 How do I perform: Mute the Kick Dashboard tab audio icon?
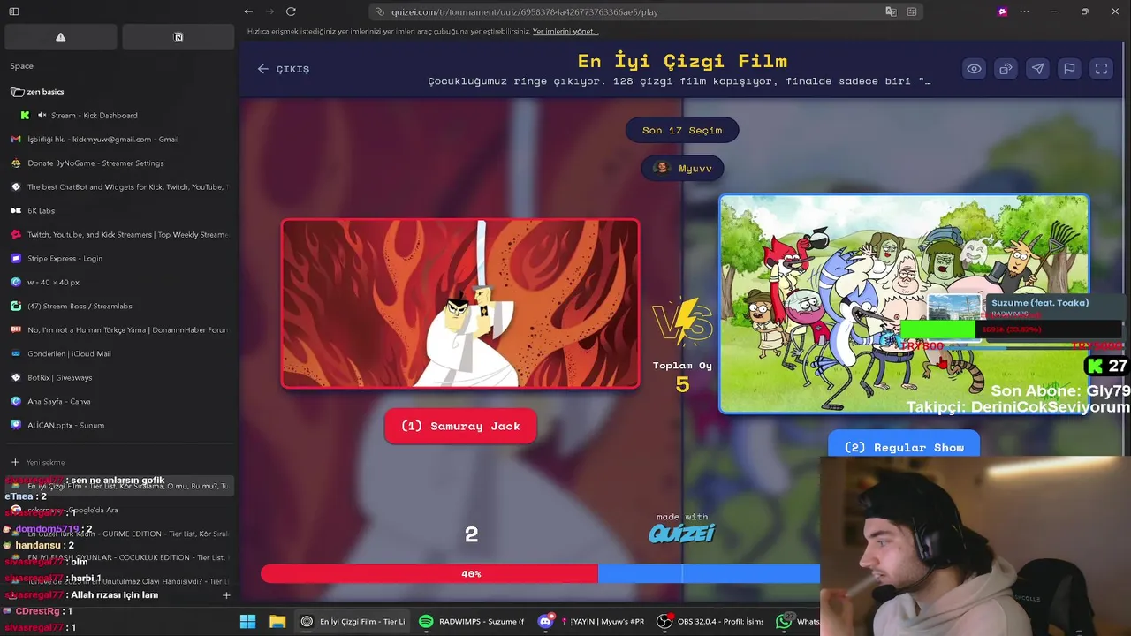point(42,116)
